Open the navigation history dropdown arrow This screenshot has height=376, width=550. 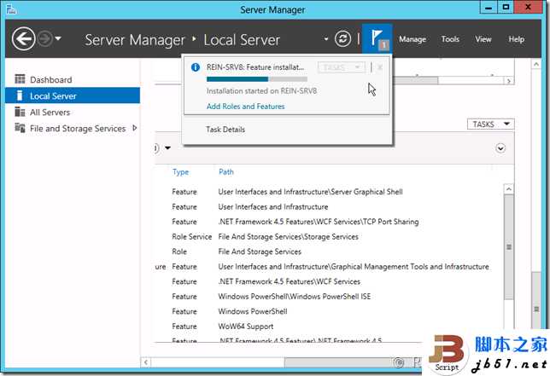click(58, 39)
